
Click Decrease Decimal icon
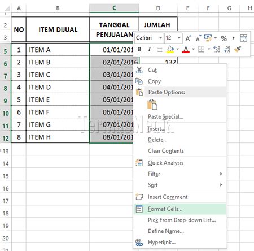[x=227, y=49]
